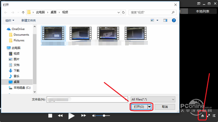
Task: Mute the player volume speaker icon
Action: (x=94, y=115)
